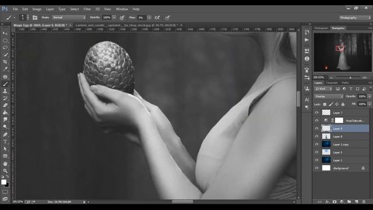The height and width of the screenshot is (210, 373).
Task: Toggle lock all padlock
Action: [343, 104]
